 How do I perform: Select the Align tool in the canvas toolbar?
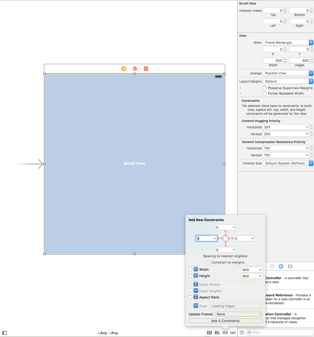217,332
